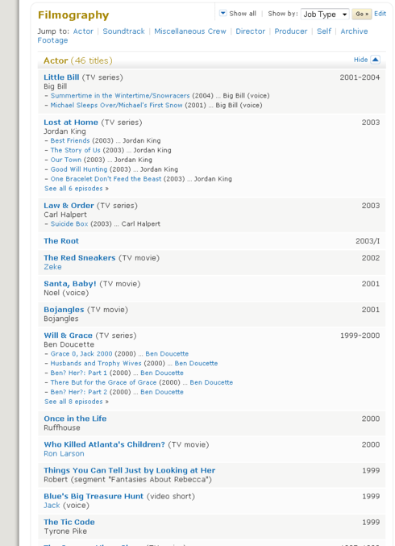Jump to the Miscellaneous Crew section
Viewport: 395px width, 546px height.
(190, 31)
